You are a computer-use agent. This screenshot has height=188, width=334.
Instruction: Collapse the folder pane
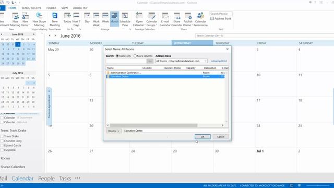(x=42, y=33)
